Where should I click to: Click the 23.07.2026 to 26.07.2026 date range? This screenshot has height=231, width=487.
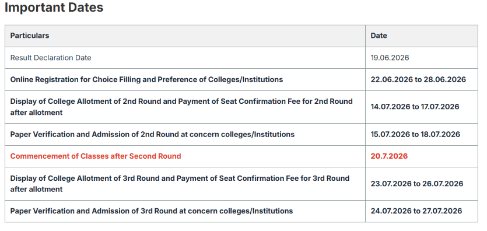pyautogui.click(x=417, y=184)
